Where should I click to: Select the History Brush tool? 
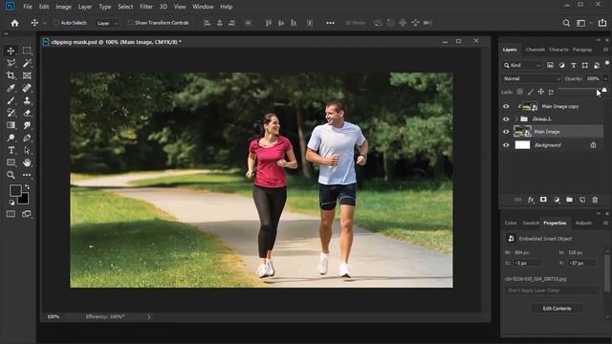point(11,113)
